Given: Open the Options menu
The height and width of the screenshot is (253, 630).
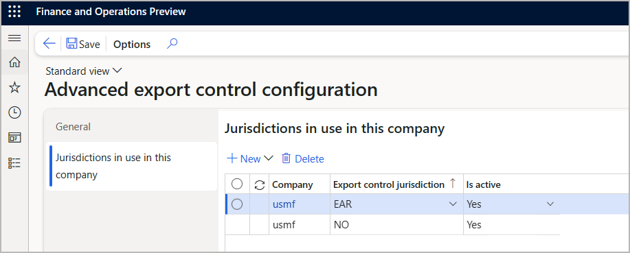Looking at the screenshot, I should (x=132, y=44).
